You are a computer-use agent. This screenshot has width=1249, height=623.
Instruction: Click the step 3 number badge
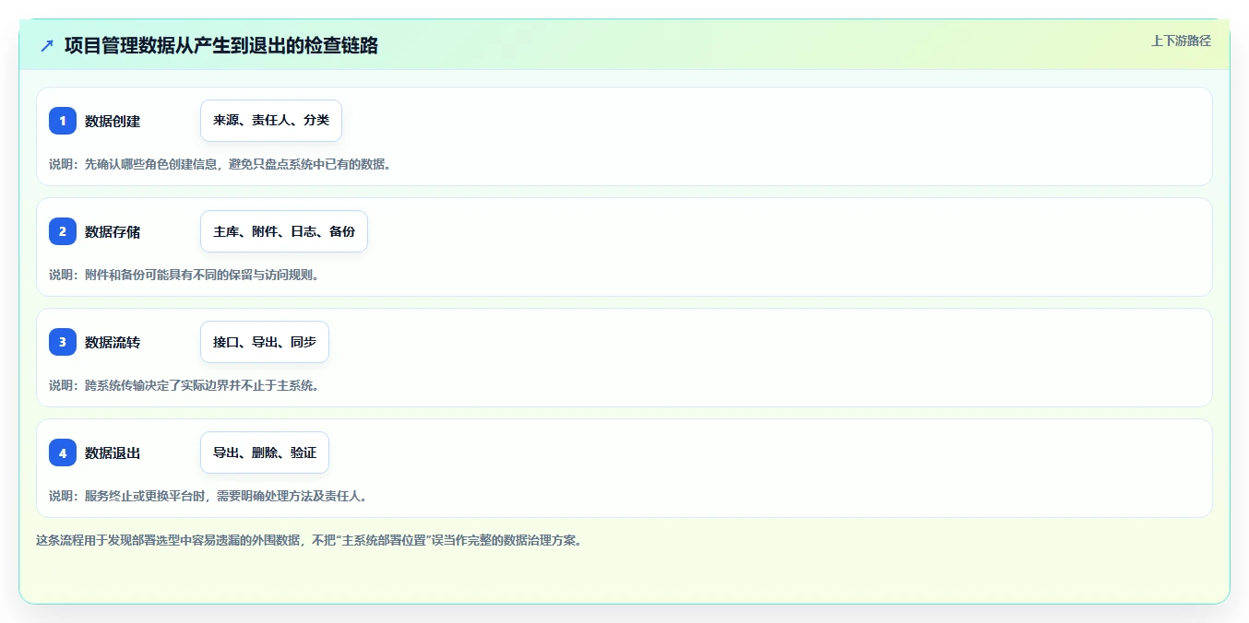(63, 342)
